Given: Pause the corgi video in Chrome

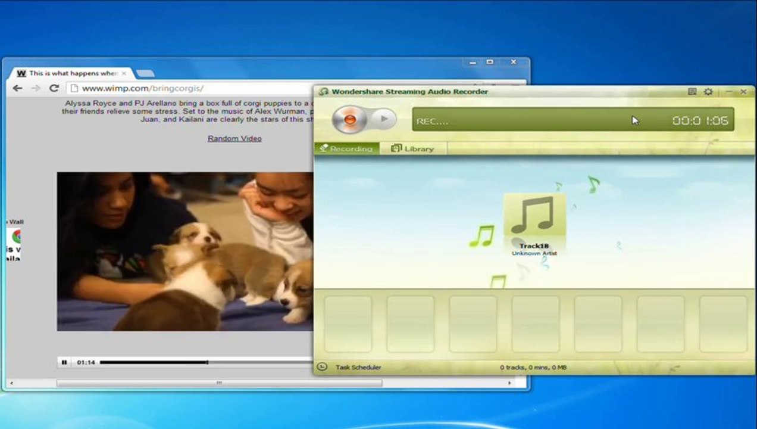Looking at the screenshot, I should [x=64, y=362].
